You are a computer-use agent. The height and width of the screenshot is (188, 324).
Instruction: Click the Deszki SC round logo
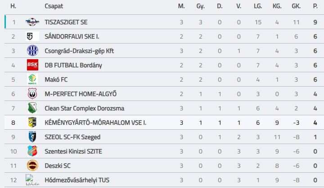coord(32,166)
